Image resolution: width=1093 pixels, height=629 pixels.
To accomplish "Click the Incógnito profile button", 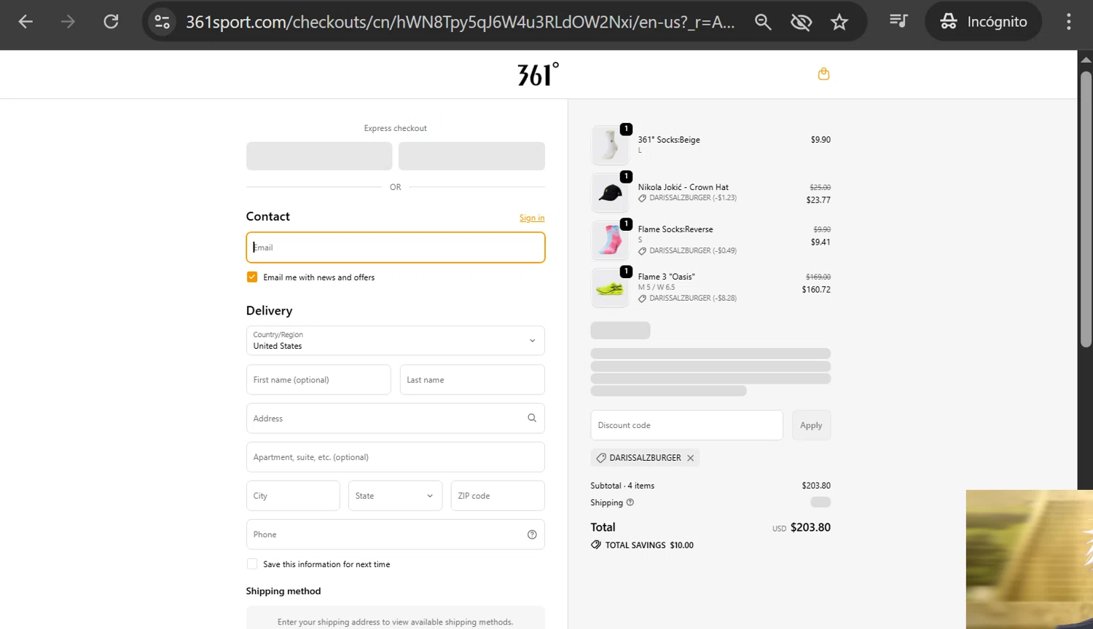I will pos(983,22).
